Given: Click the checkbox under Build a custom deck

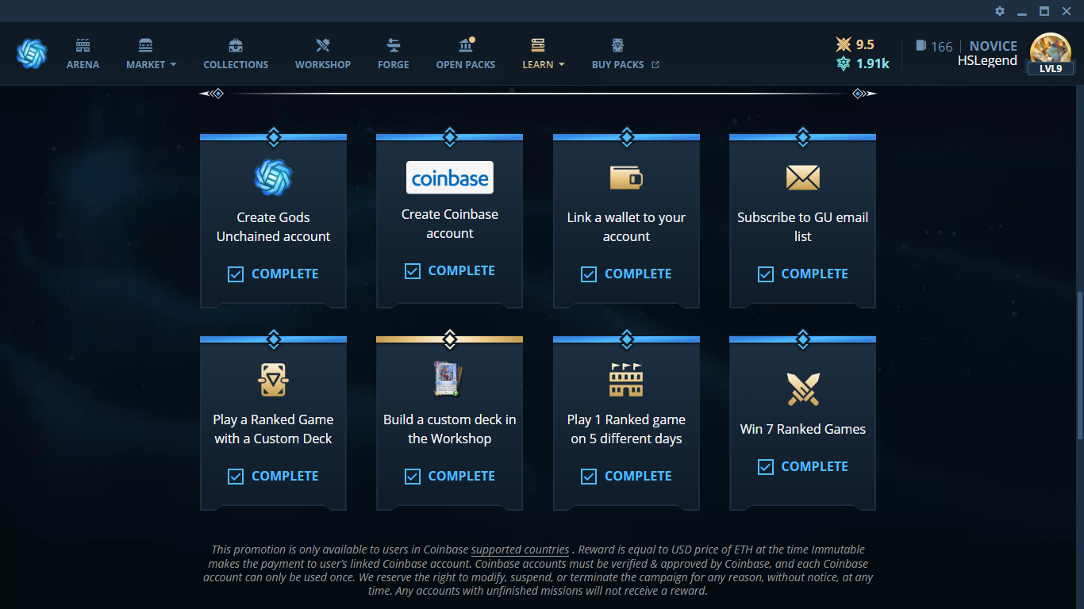Looking at the screenshot, I should pos(413,477).
